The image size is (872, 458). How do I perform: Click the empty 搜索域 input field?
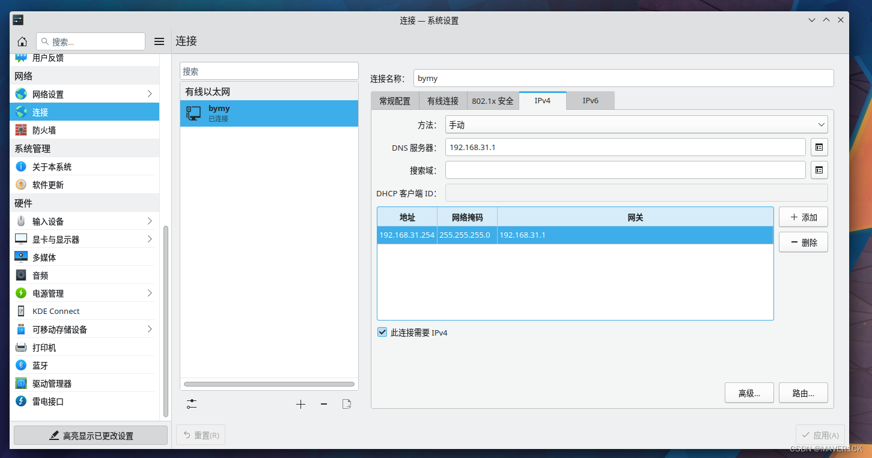626,170
